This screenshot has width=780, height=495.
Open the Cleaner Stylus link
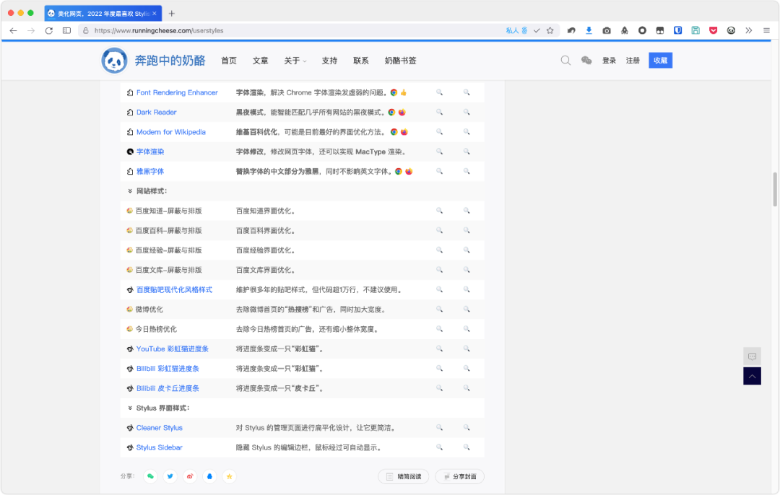pyautogui.click(x=160, y=428)
